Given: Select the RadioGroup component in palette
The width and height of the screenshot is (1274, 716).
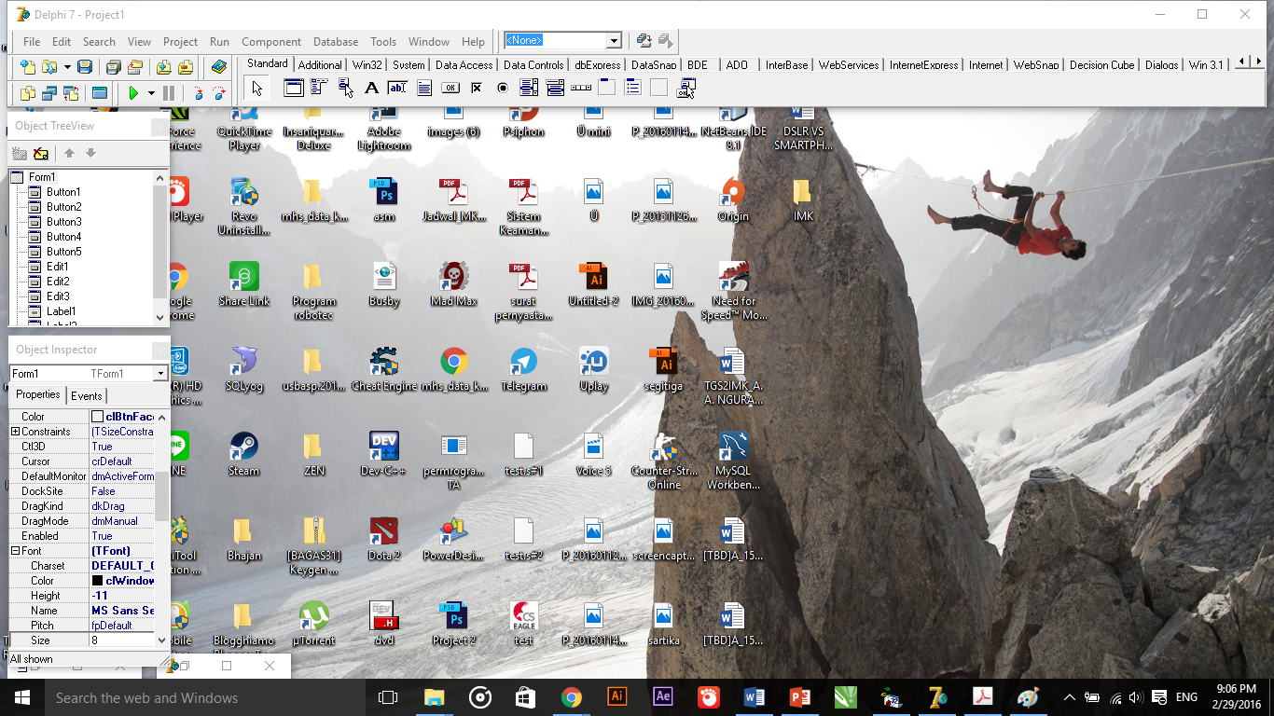Looking at the screenshot, I should point(633,89).
